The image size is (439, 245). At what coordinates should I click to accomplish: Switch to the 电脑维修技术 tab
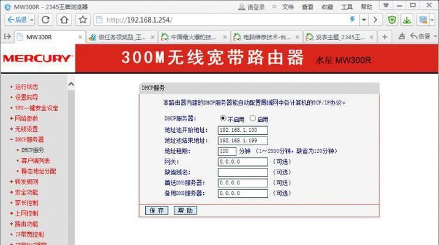click(266, 37)
